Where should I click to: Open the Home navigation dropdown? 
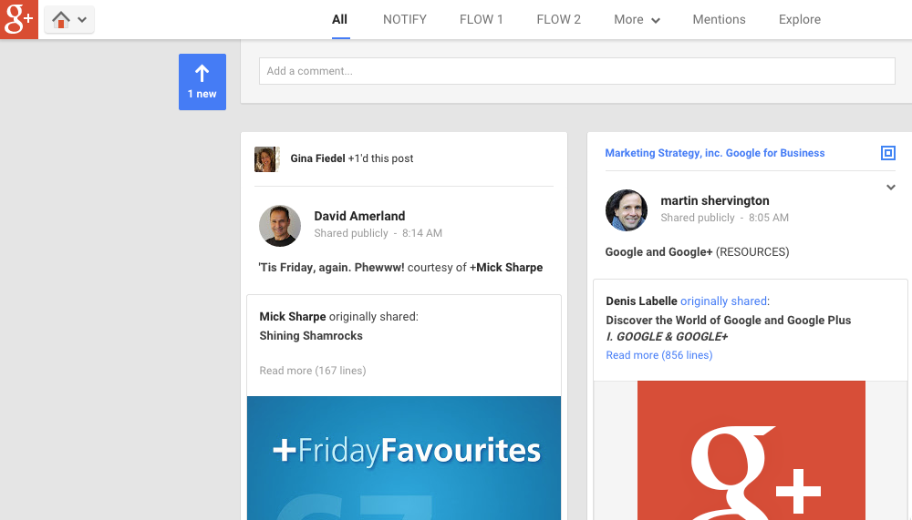click(69, 20)
